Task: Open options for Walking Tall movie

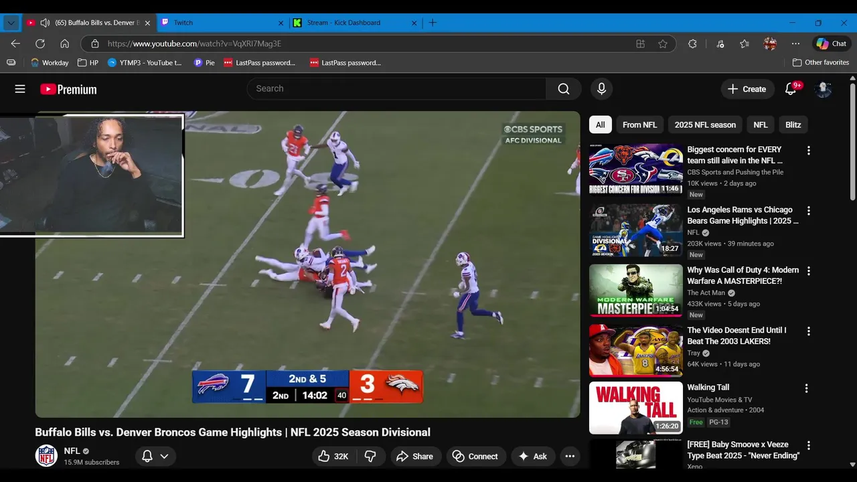Action: tap(806, 388)
